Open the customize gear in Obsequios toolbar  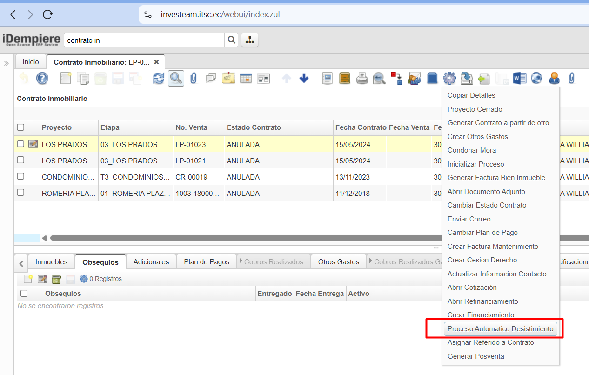point(84,279)
